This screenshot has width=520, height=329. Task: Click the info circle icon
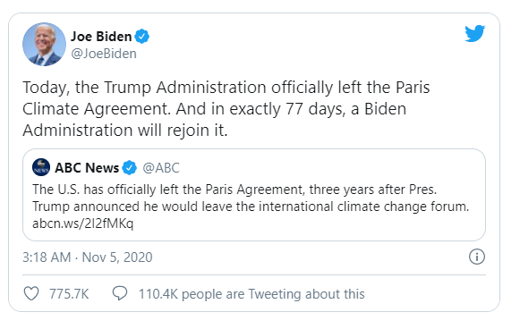coord(477,257)
